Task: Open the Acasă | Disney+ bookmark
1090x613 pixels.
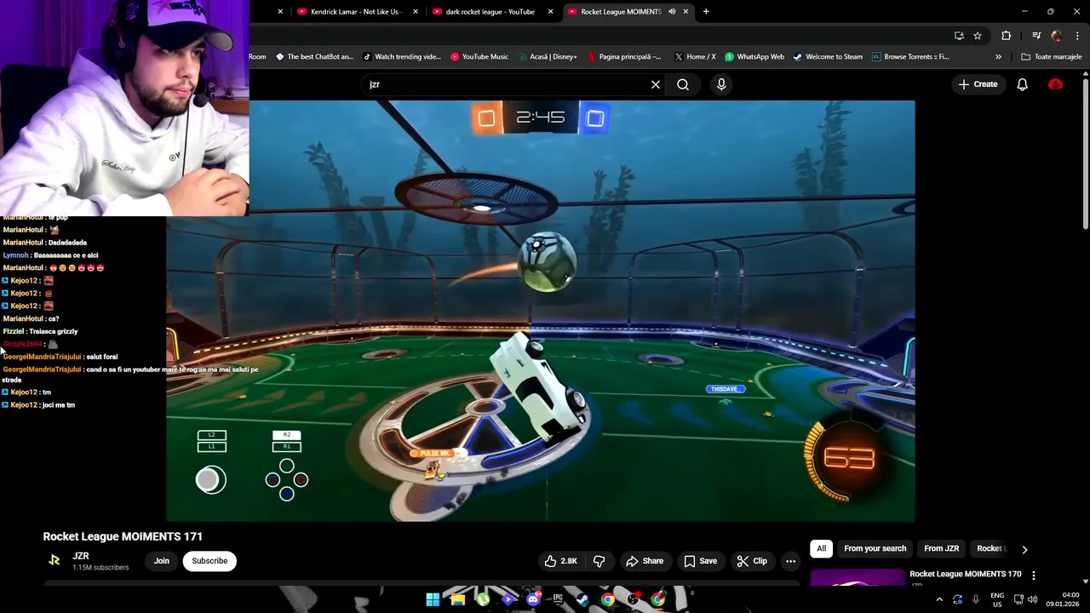Action: point(547,57)
